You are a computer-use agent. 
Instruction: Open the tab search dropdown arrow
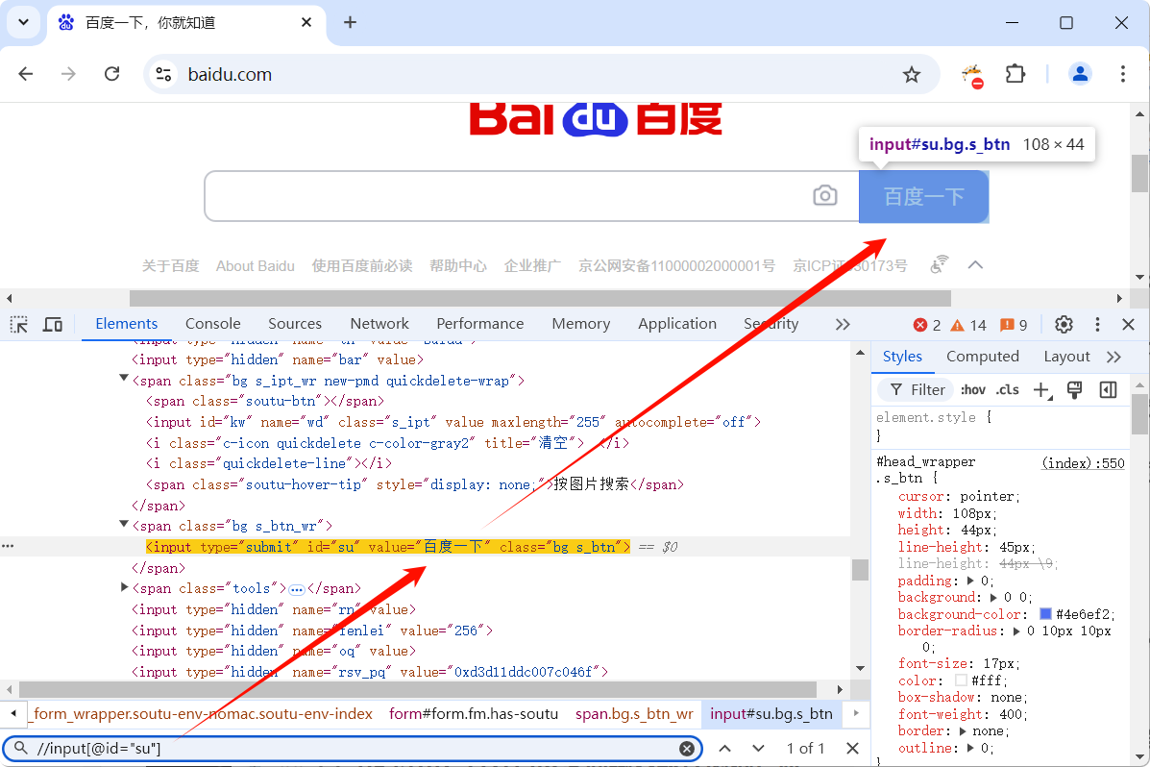(x=23, y=22)
